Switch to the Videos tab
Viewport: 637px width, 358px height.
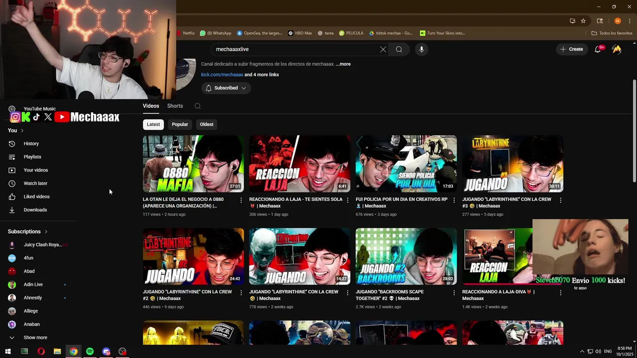point(151,106)
